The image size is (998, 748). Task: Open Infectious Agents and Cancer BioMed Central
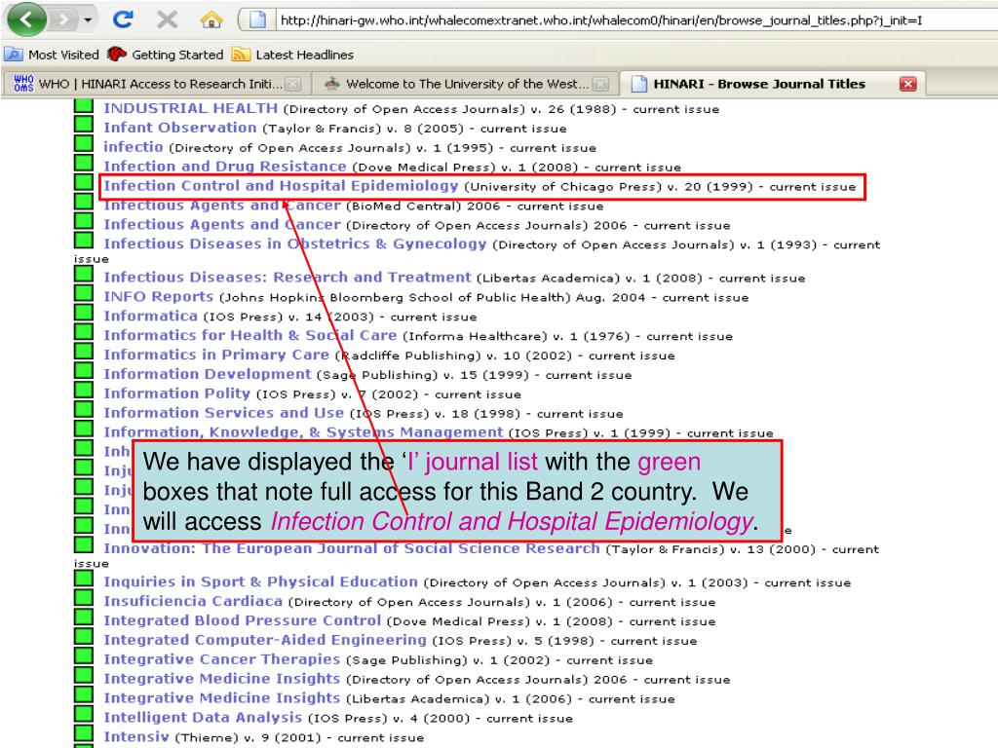coord(222,206)
